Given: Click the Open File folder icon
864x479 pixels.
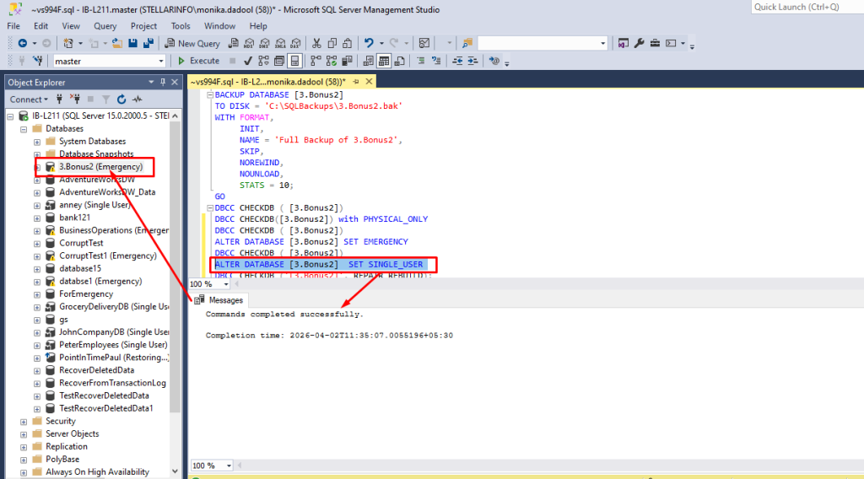Looking at the screenshot, I should coord(116,44).
